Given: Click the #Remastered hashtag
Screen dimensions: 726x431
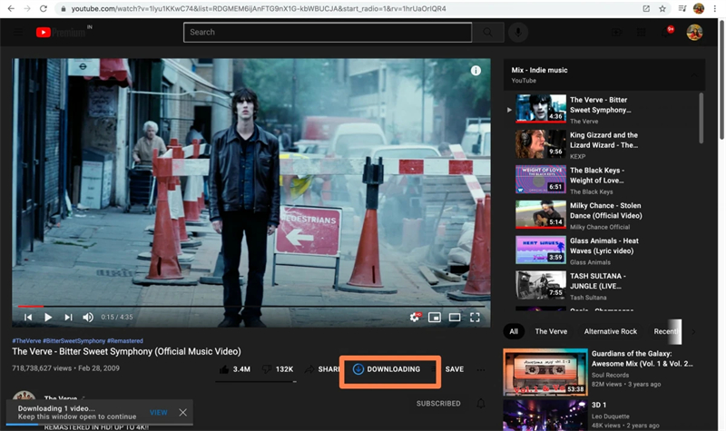Looking at the screenshot, I should 125,341.
